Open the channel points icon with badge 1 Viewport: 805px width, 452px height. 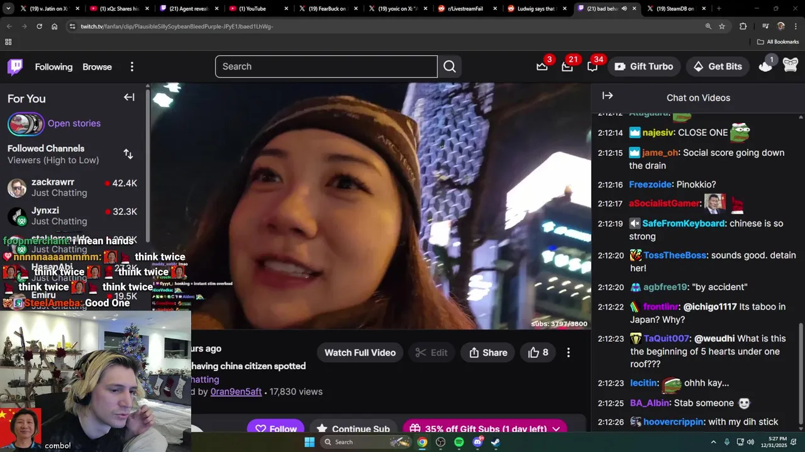[x=765, y=66]
